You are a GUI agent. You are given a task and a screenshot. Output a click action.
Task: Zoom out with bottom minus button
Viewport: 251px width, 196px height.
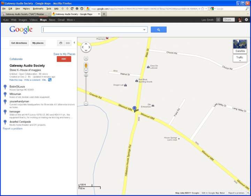[x=86, y=104]
